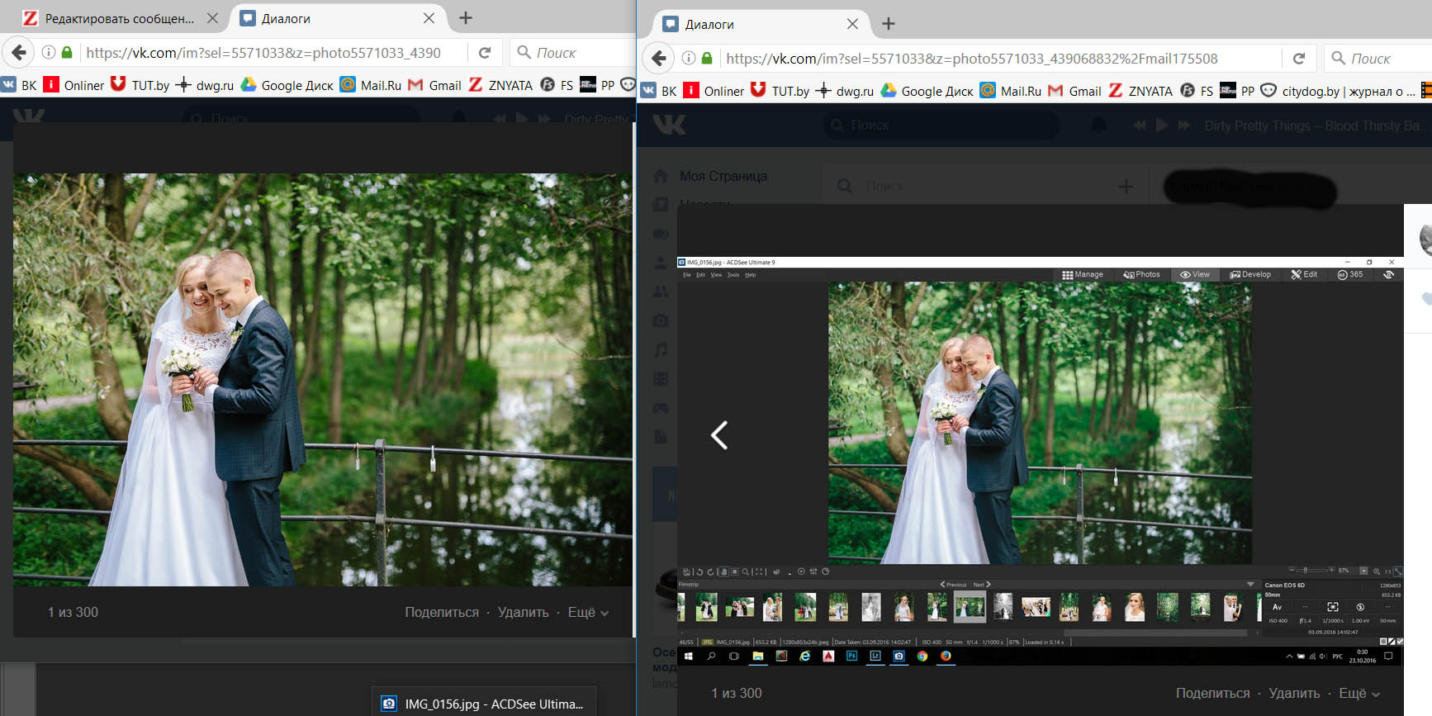
Task: Expand the "Ещё" menu in left photo viewer
Action: [x=588, y=612]
